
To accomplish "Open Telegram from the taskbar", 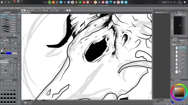I will click(x=84, y=2).
